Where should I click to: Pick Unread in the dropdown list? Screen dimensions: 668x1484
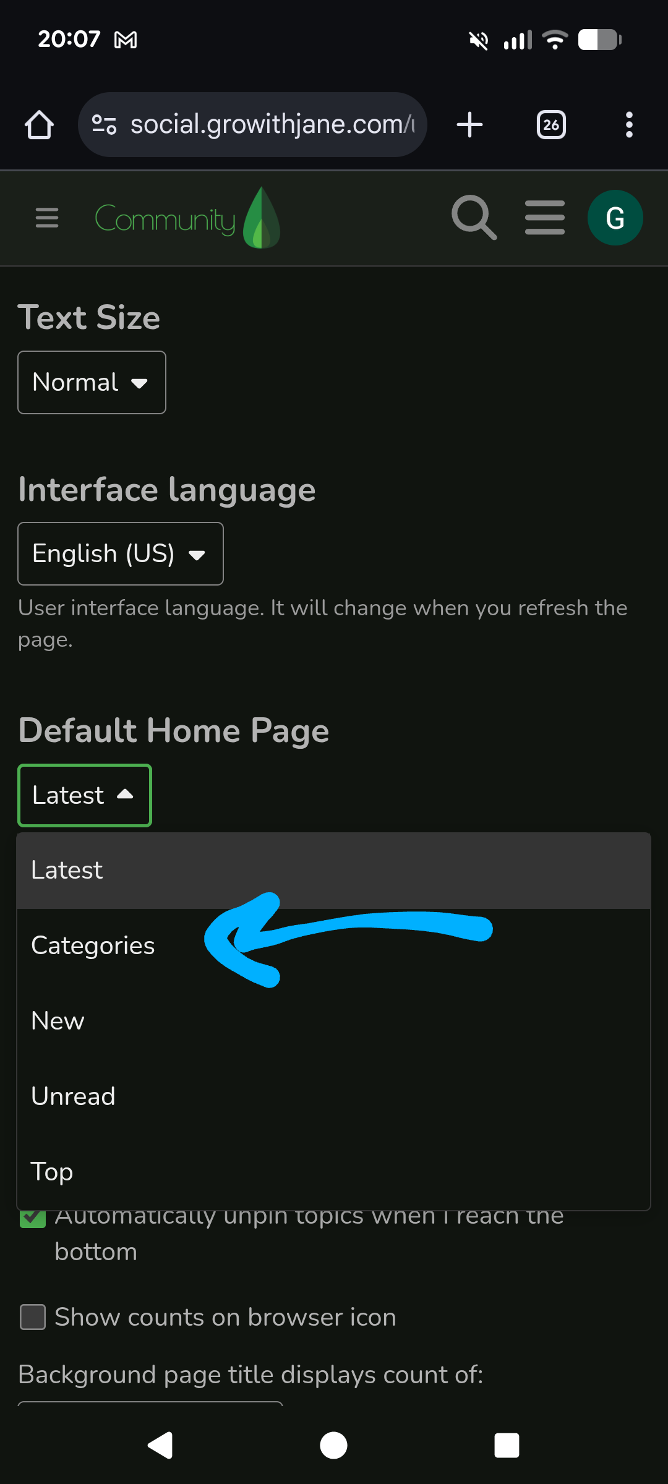point(73,1096)
